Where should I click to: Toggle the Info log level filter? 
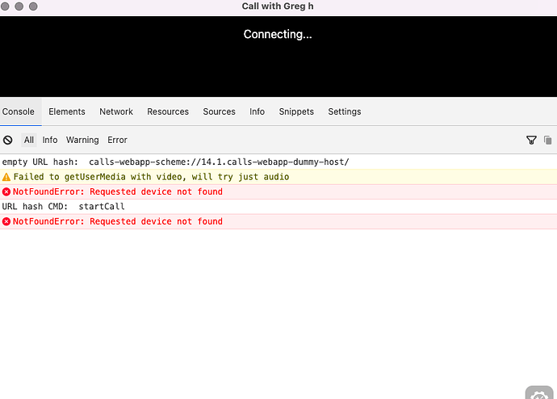tap(50, 141)
